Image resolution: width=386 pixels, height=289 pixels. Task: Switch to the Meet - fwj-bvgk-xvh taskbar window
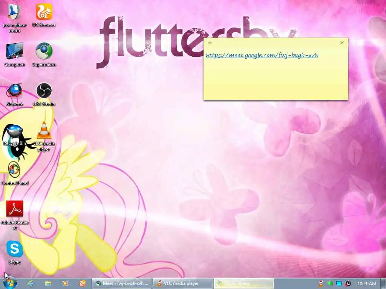122,283
